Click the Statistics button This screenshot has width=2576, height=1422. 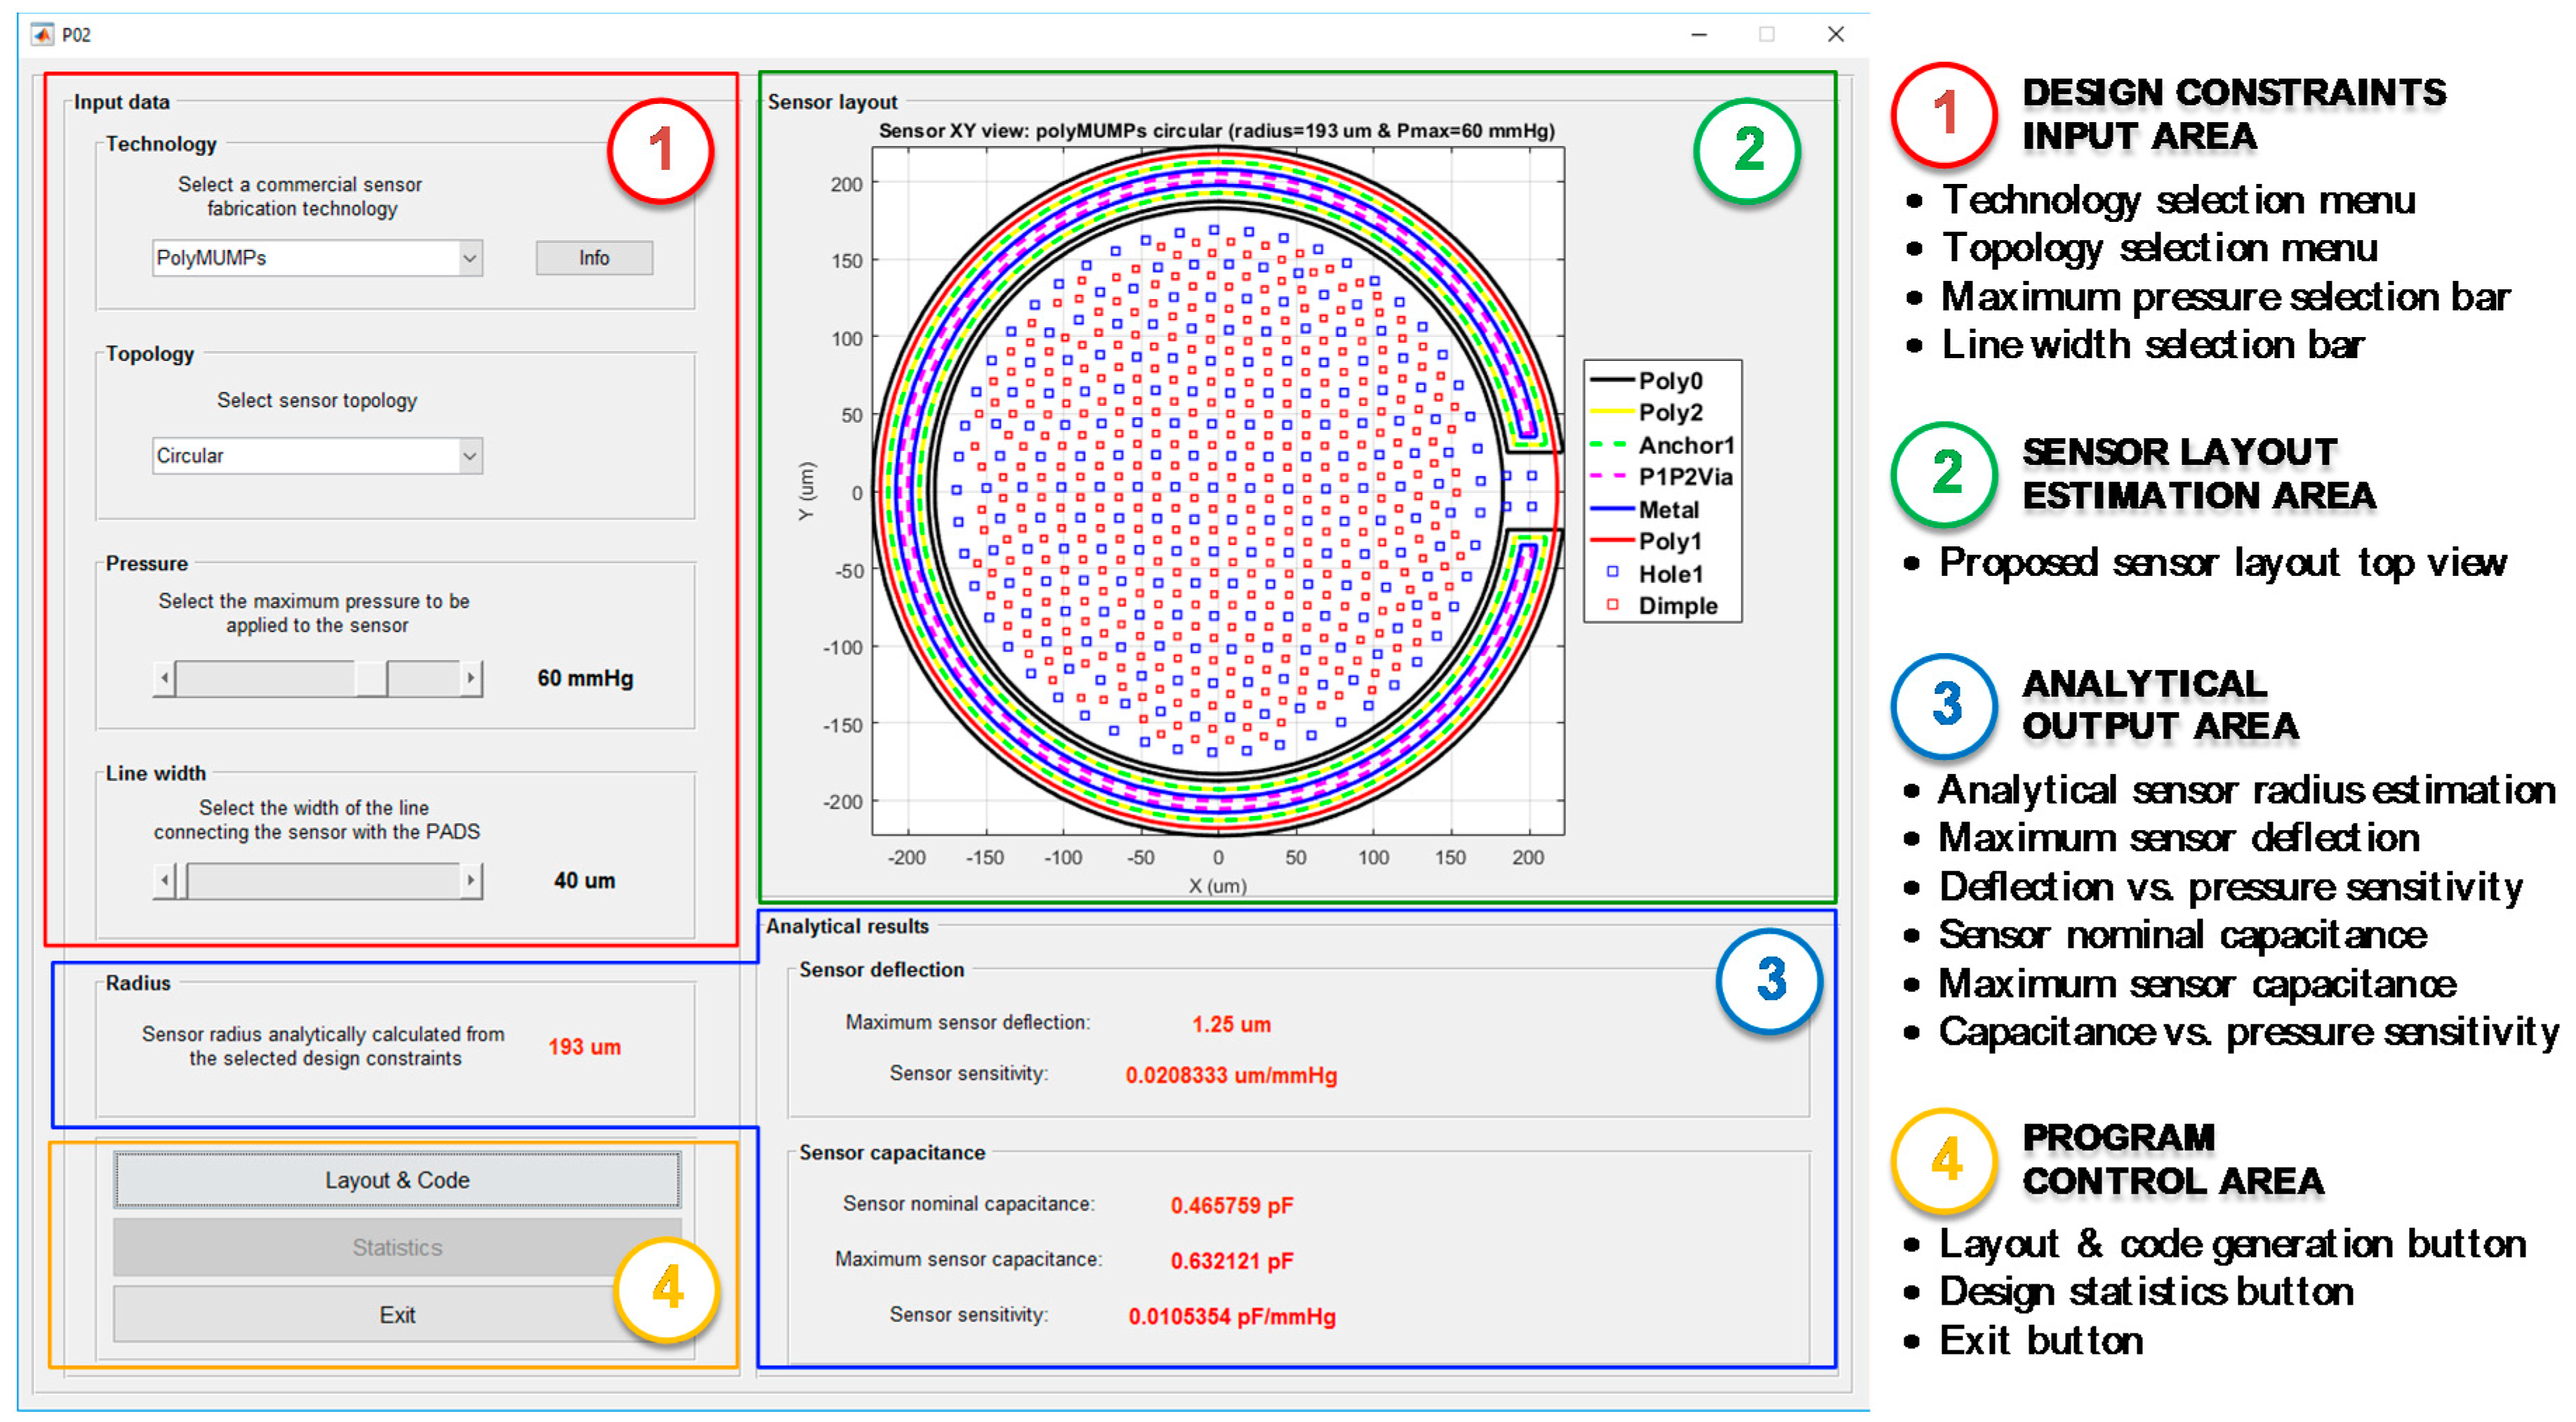[397, 1247]
